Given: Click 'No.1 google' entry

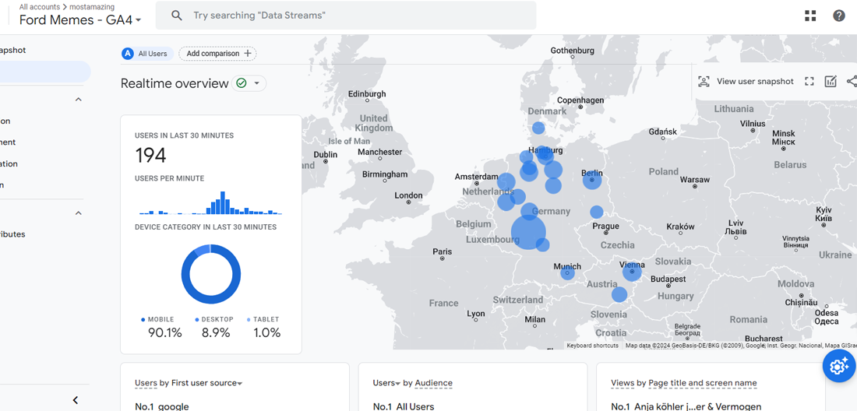Looking at the screenshot, I should click(162, 406).
